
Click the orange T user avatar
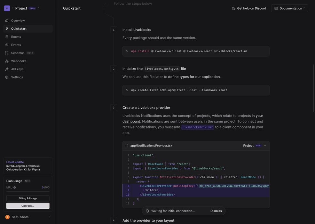7,217
